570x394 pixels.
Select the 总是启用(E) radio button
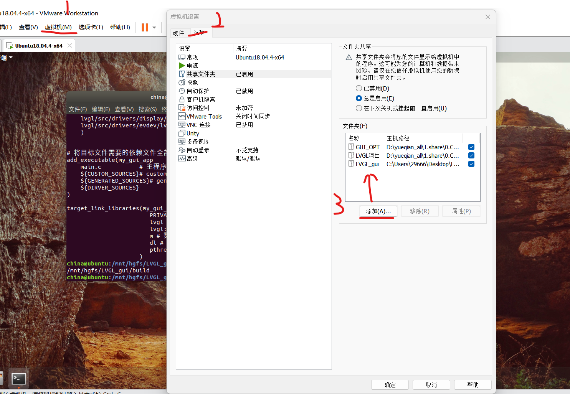click(x=359, y=98)
